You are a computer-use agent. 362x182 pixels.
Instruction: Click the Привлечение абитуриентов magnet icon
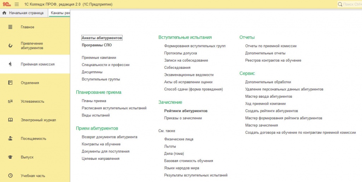pos(10,45)
